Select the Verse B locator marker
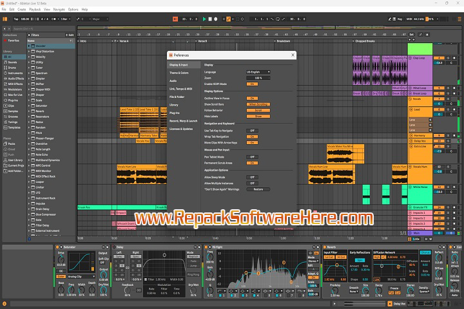 201,41
